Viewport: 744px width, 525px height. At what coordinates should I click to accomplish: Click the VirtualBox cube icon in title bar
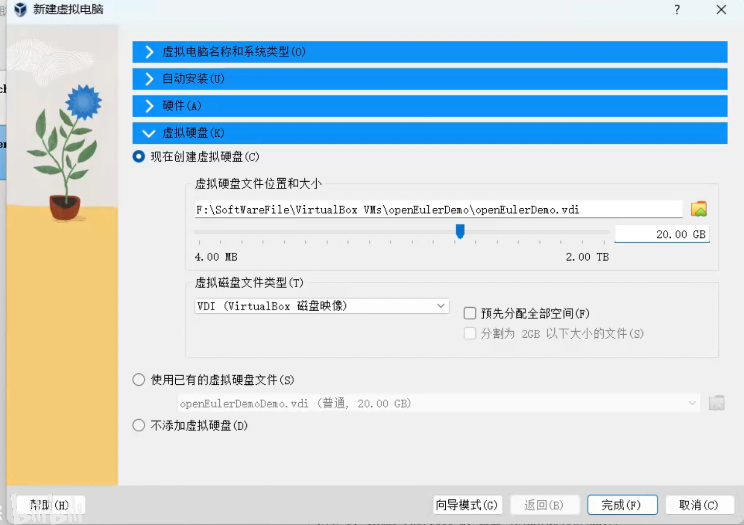click(20, 10)
